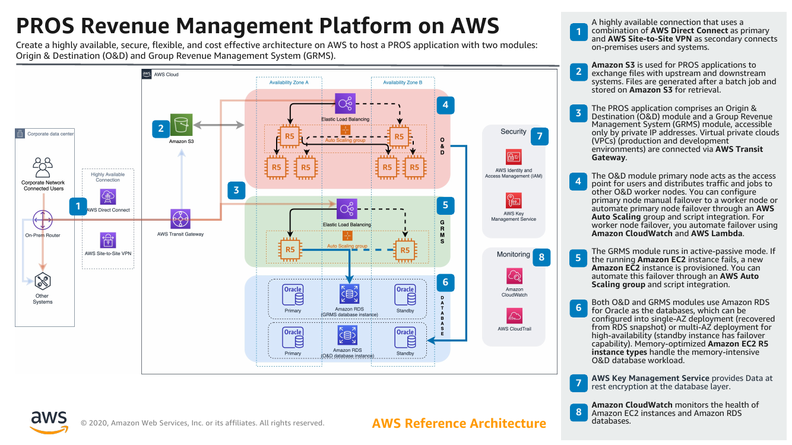This screenshot has height=445, width=792.
Task: Select the AWS Transit Gateway icon
Action: [180, 219]
